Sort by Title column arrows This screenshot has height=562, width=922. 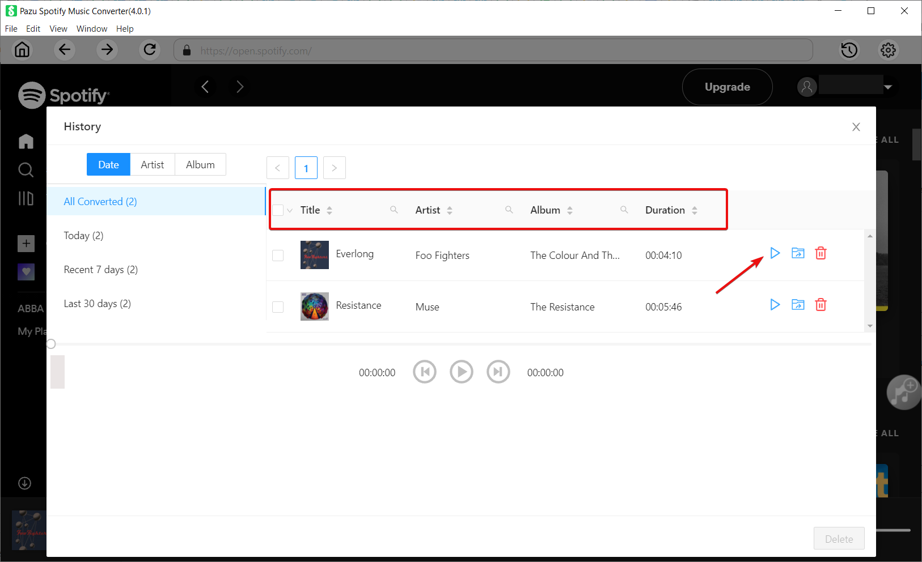(x=329, y=210)
